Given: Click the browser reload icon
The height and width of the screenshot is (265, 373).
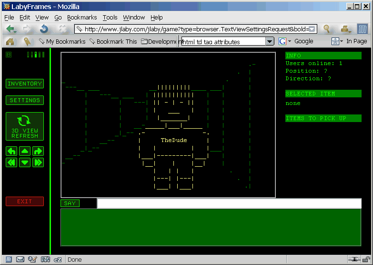Looking at the screenshot, I should coord(44,29).
